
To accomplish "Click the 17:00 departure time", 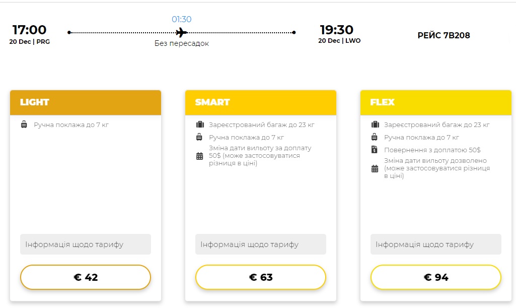I will click(29, 30).
